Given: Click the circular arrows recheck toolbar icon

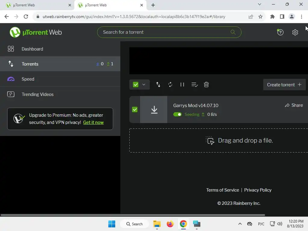Looking at the screenshot, I should point(170,85).
